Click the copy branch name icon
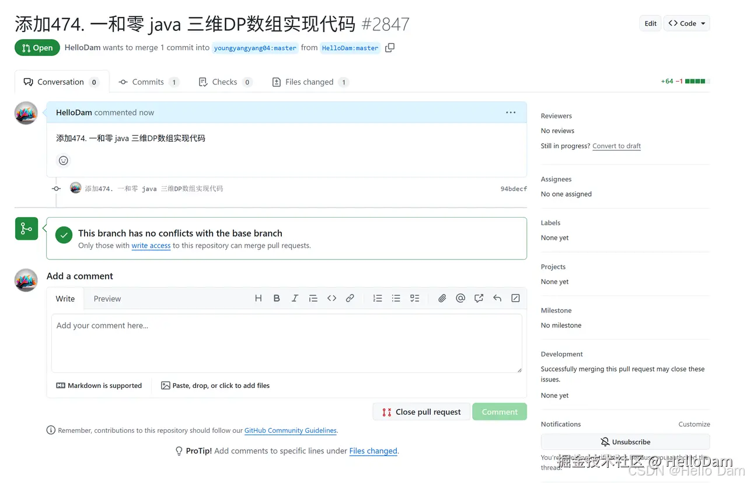The height and width of the screenshot is (483, 747). (390, 48)
